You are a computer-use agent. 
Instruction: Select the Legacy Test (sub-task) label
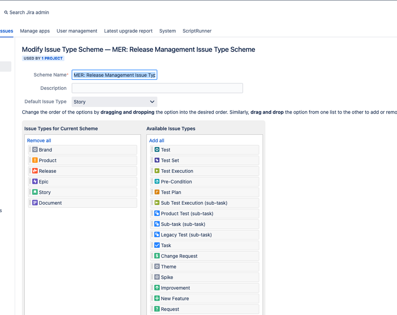point(186,235)
